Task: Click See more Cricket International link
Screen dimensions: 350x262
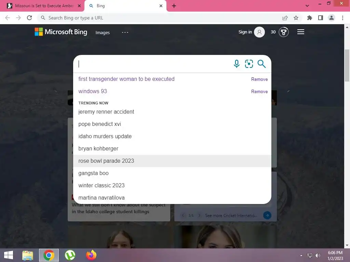Action: pos(231,216)
